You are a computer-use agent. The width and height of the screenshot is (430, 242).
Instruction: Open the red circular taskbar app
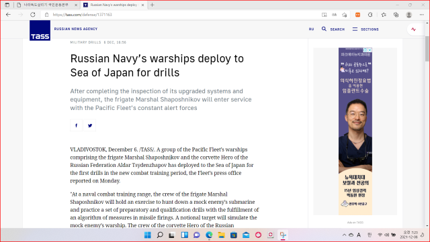point(258,235)
